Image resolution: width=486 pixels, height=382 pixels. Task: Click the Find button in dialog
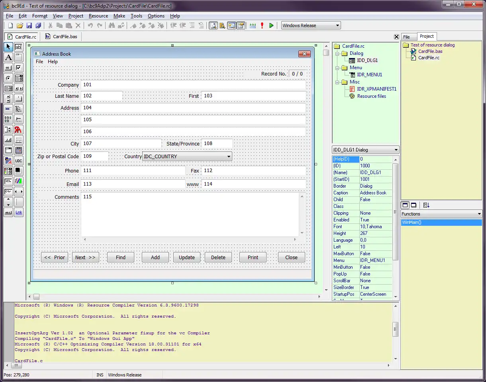coord(121,257)
